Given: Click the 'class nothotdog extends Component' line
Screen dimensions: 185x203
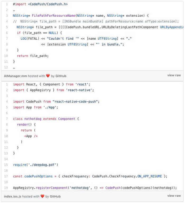Looking at the screenshot, I should click(46, 119).
